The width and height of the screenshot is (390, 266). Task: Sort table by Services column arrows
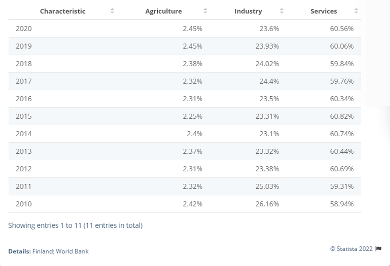[x=356, y=11]
